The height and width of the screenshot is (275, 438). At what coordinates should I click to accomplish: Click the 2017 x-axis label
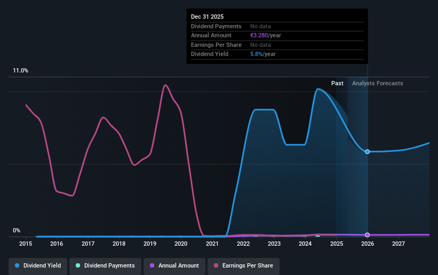click(x=88, y=244)
